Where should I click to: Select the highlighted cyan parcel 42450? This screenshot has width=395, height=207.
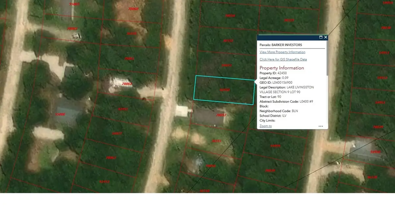tap(224, 90)
